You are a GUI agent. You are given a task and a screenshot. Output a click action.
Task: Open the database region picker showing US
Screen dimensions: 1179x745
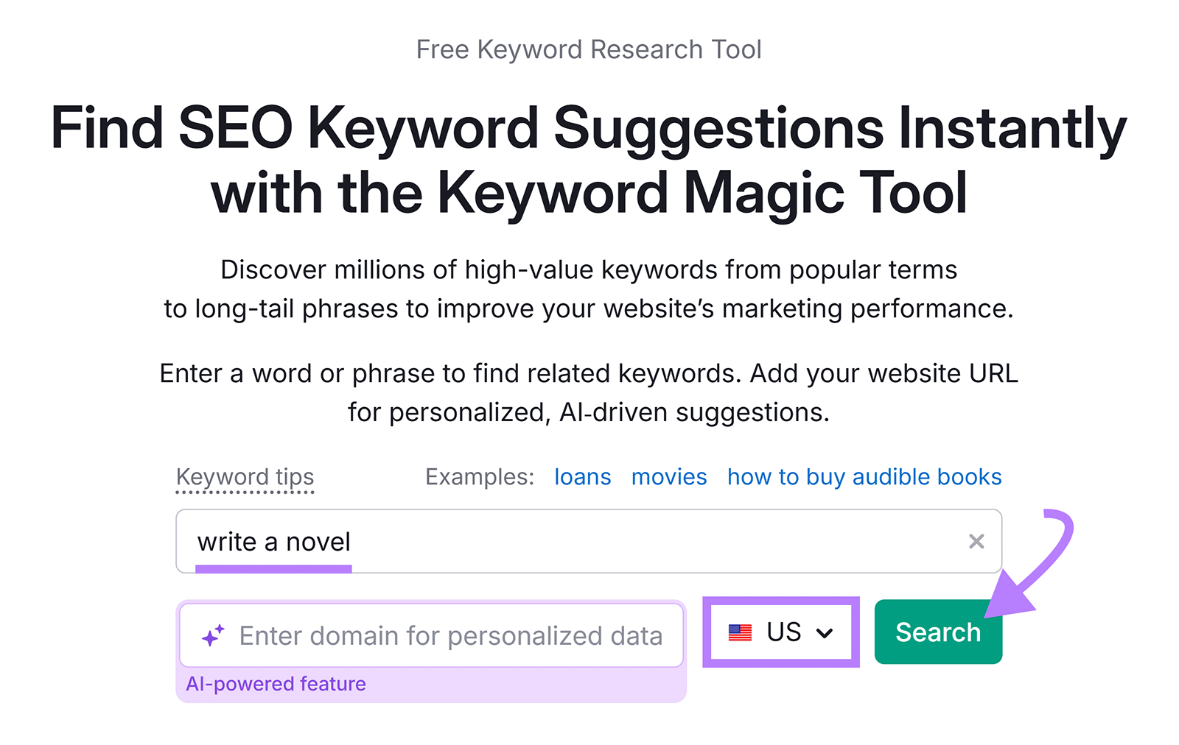[780, 632]
